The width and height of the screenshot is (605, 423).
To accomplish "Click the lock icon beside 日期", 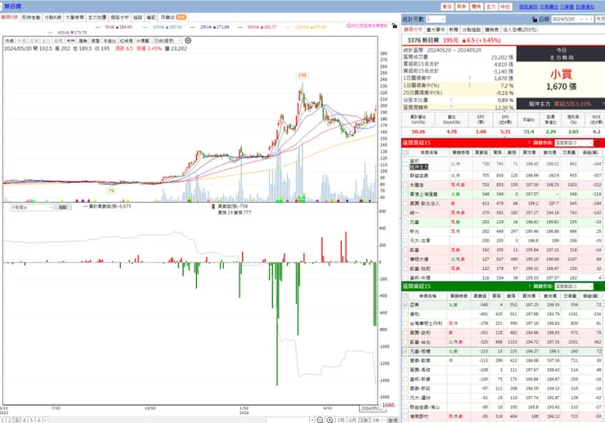I will (535, 20).
